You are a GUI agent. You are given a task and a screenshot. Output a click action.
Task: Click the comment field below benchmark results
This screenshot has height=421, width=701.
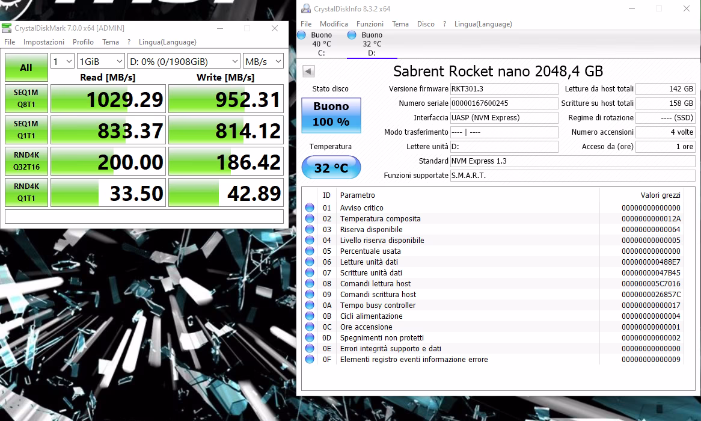coord(144,217)
